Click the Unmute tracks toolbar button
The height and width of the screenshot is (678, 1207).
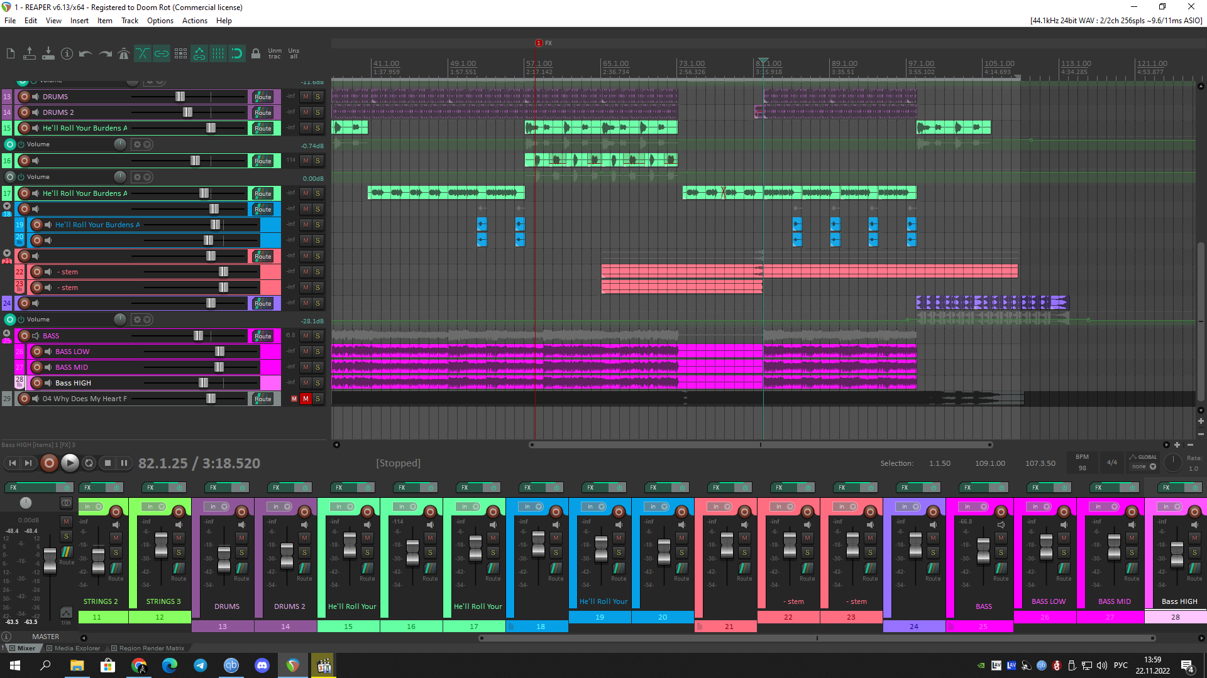pos(275,54)
